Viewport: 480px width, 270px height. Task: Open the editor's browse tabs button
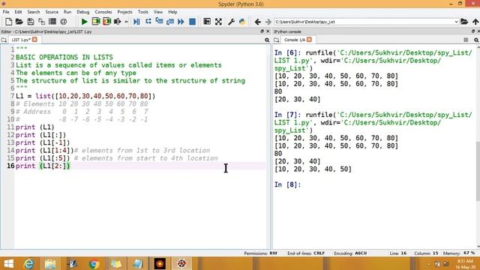click(x=4, y=40)
